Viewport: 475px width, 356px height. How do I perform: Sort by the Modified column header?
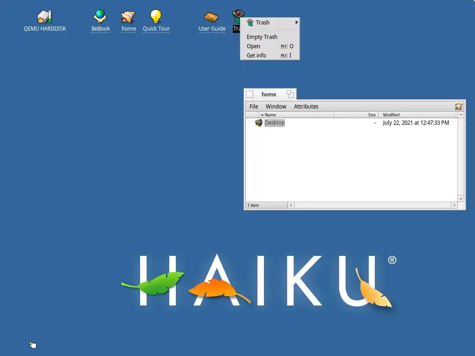pos(417,115)
